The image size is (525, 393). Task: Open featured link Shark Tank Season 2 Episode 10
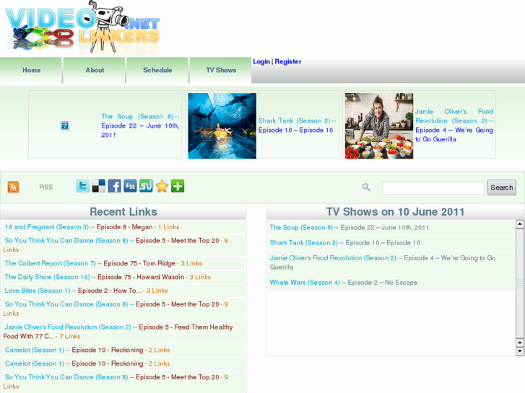297,125
